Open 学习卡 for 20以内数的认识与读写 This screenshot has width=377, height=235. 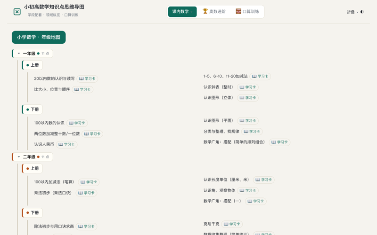(x=87, y=78)
